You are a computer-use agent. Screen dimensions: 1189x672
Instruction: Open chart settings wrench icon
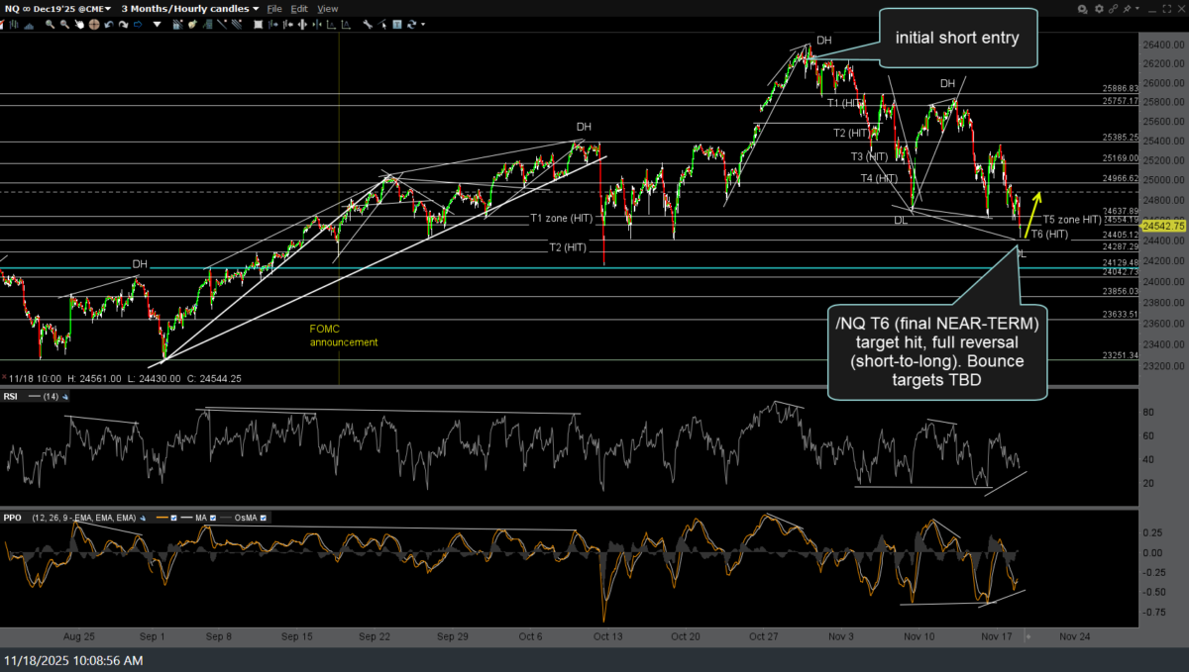368,25
